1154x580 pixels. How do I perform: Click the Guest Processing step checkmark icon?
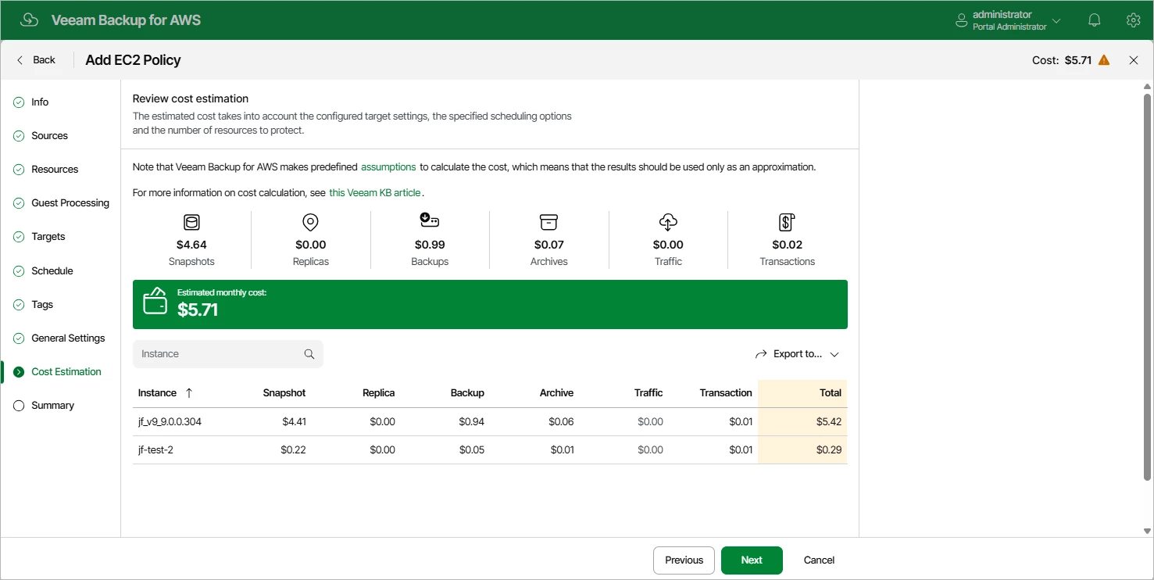19,203
